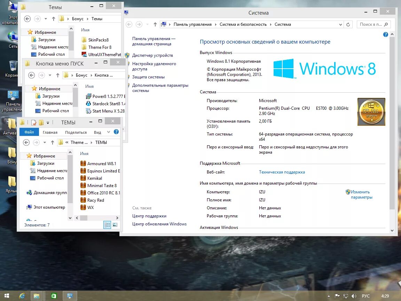Open Защита системы link
The width and height of the screenshot is (401, 301).
click(148, 77)
